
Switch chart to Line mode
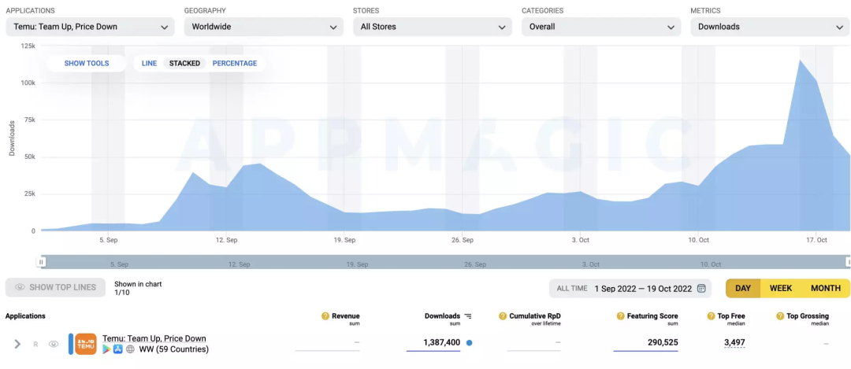click(x=149, y=63)
